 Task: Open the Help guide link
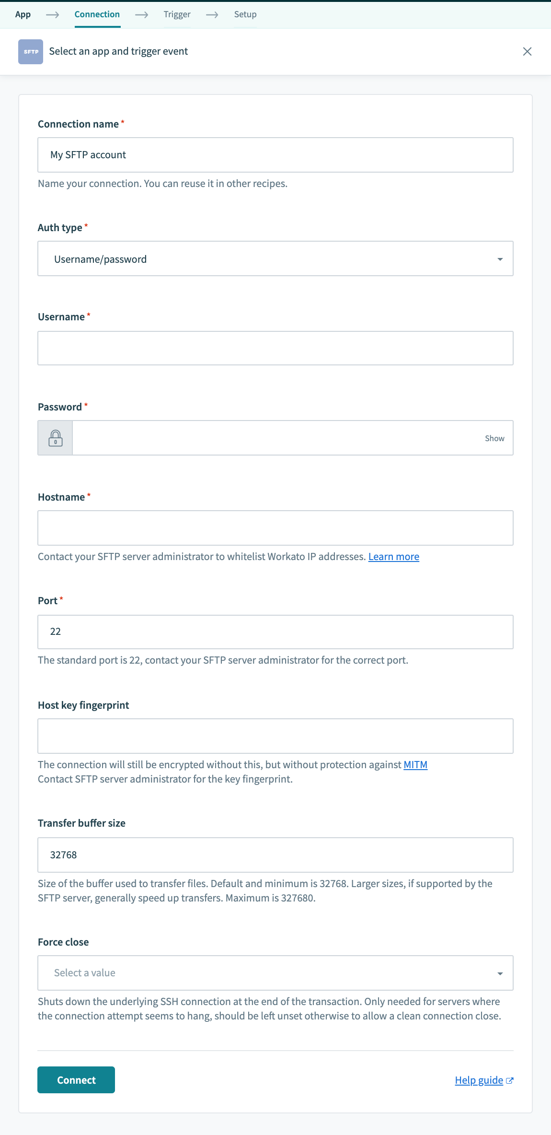(x=479, y=1080)
